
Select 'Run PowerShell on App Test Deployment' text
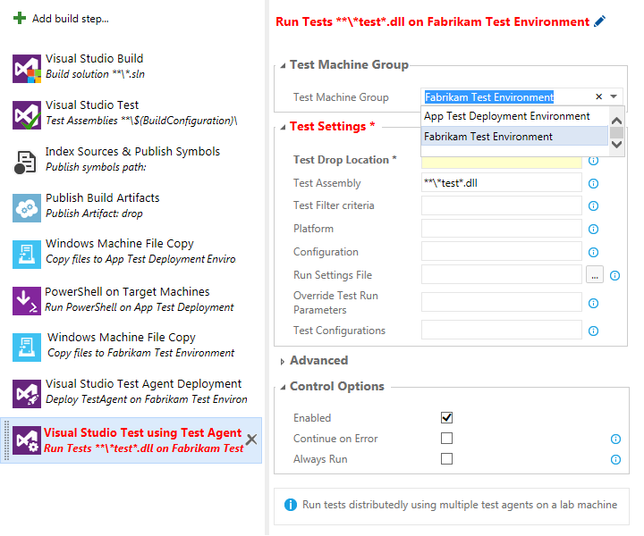[x=140, y=307]
